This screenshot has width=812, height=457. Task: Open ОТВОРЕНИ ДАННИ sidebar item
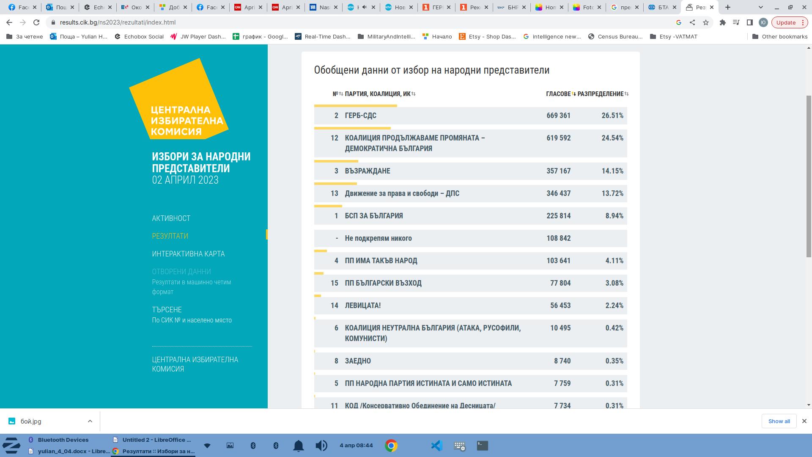(181, 272)
